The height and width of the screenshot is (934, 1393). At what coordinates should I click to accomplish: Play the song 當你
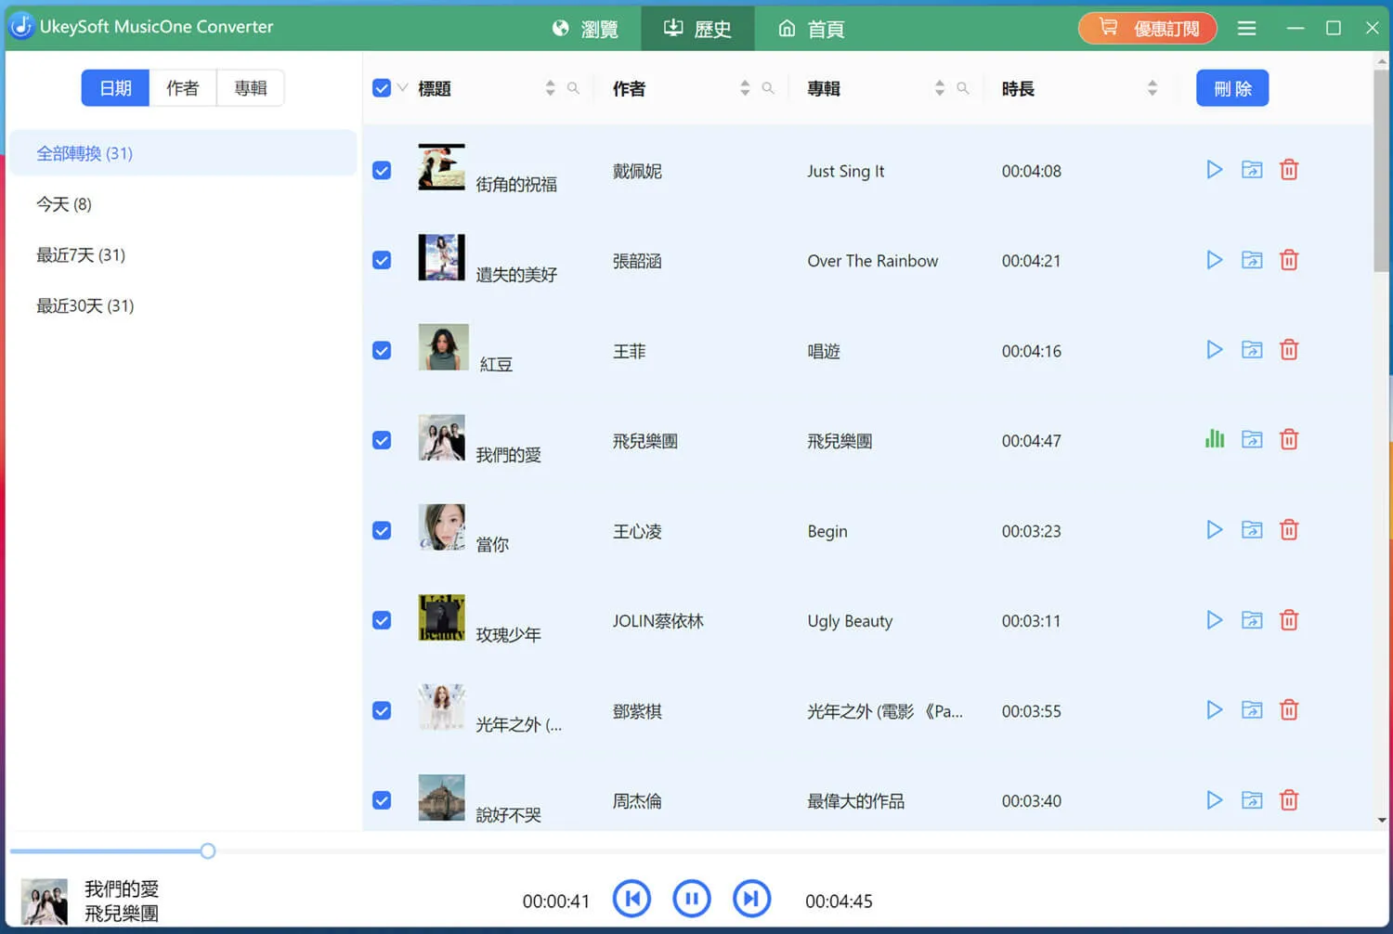click(1214, 530)
